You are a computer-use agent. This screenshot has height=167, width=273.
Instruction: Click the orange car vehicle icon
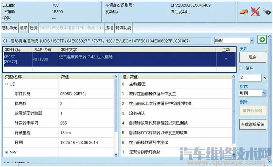click(244, 12)
